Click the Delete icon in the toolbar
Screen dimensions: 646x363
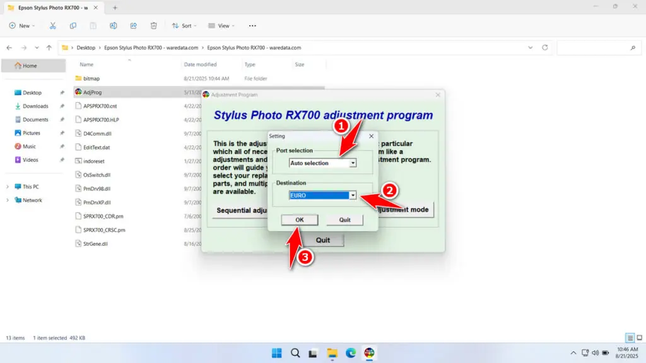[153, 25]
